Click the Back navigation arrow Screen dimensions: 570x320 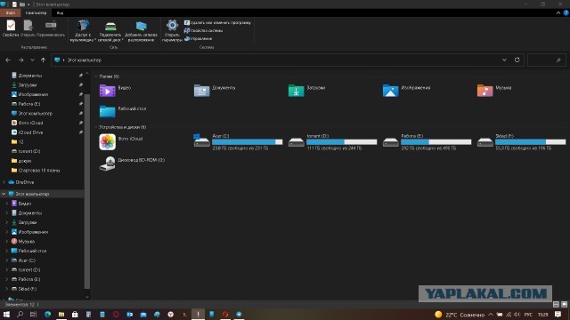8,60
